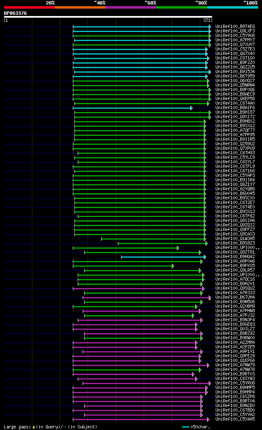Open the last hit UniRef100_C5X4A5
This screenshot has height=430, width=262.
click(235, 419)
